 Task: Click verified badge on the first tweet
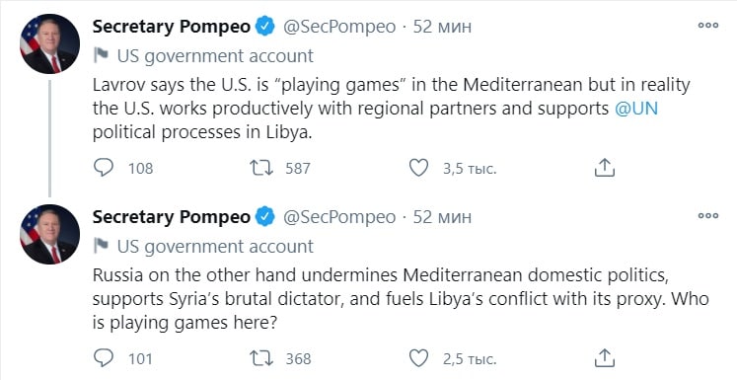click(265, 27)
